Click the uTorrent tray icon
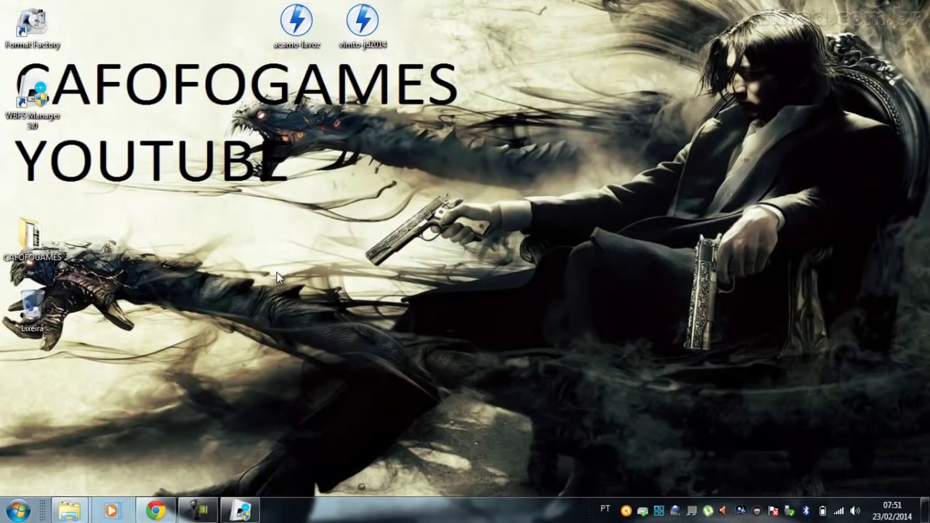Viewport: 930px width, 523px height. pyautogui.click(x=708, y=511)
